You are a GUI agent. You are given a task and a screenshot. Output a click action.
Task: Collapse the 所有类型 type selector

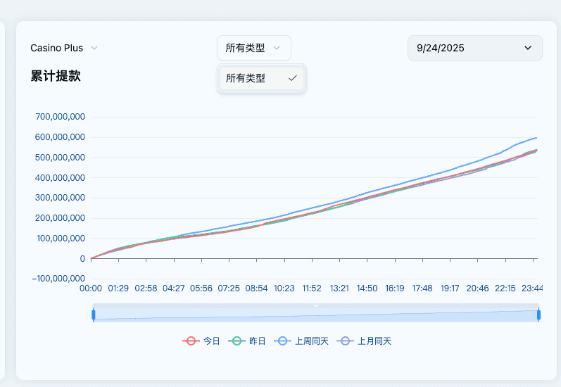click(246, 48)
